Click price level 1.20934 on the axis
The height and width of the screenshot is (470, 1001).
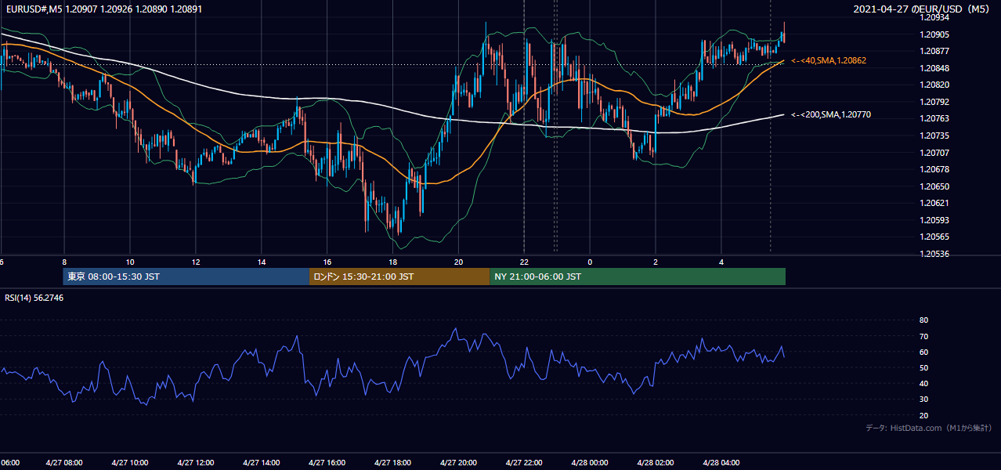click(x=934, y=17)
